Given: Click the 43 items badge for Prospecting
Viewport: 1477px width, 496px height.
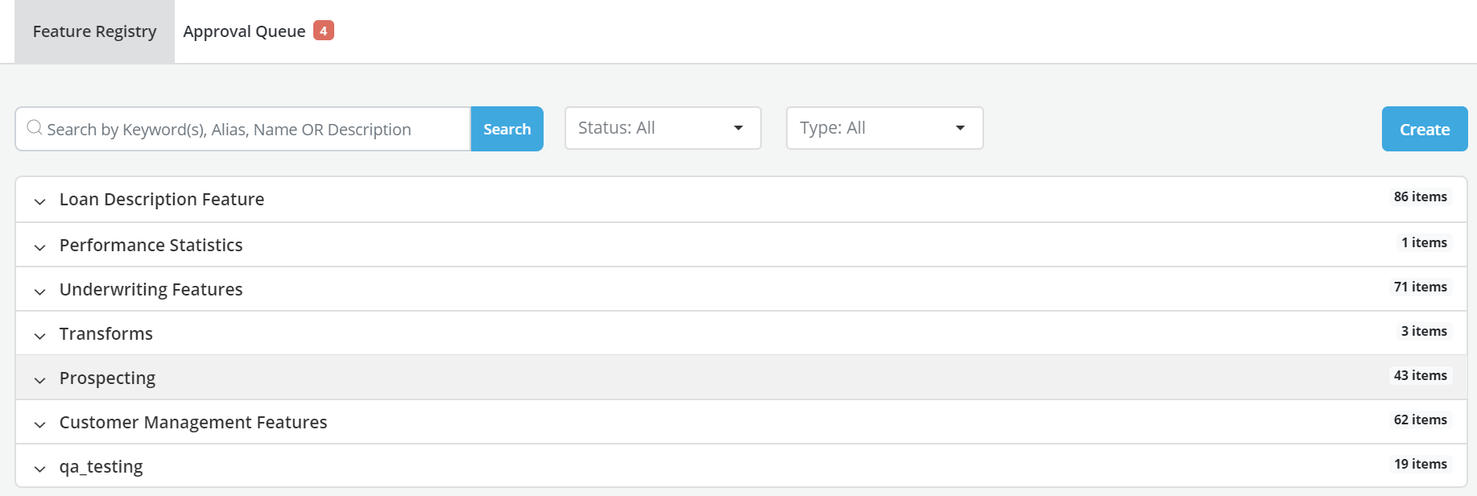Looking at the screenshot, I should pyautogui.click(x=1420, y=376).
